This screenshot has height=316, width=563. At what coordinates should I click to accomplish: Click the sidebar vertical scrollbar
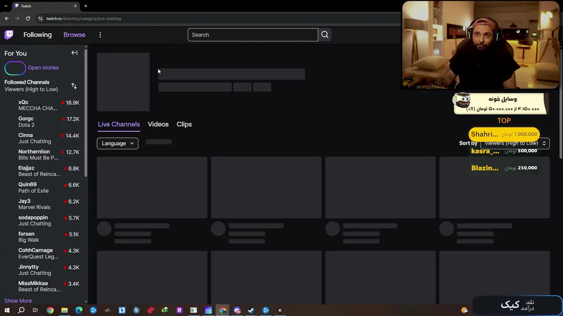86,114
